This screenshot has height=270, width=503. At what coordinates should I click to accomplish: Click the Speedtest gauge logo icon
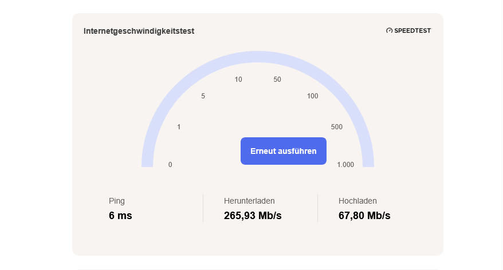tap(389, 31)
